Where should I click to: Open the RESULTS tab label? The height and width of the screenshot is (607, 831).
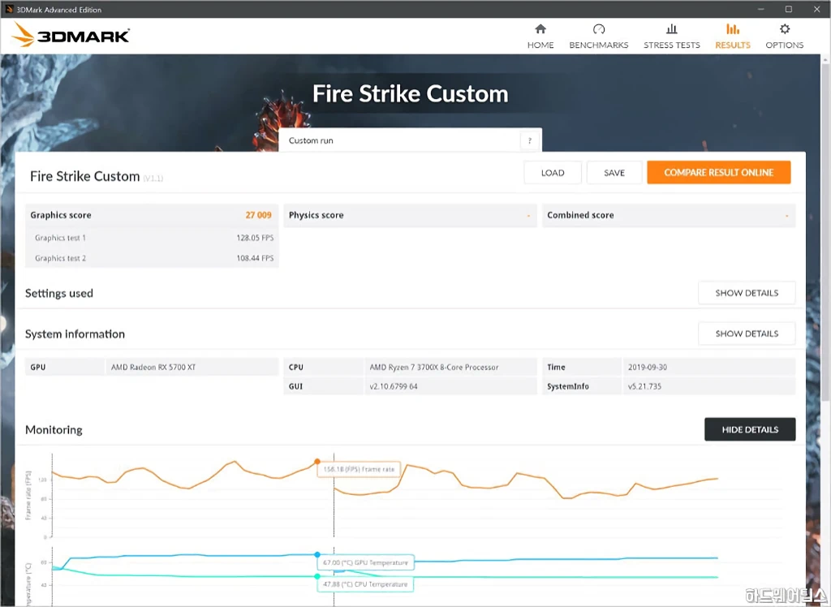click(x=733, y=45)
